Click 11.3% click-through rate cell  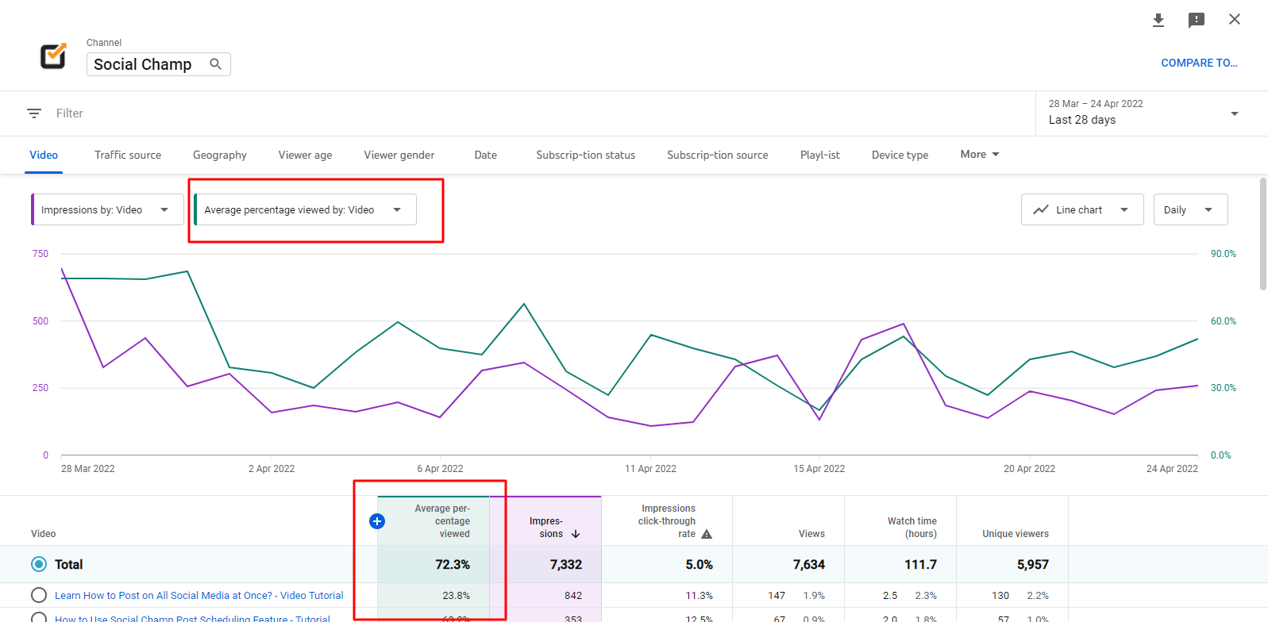pyautogui.click(x=700, y=596)
